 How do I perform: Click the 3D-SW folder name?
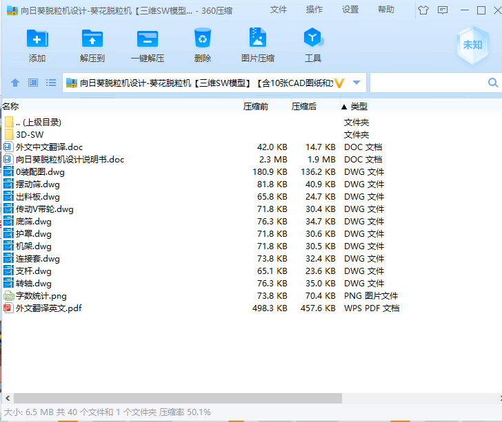click(30, 135)
